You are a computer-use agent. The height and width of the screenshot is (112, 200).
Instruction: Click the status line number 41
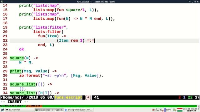[97, 97]
